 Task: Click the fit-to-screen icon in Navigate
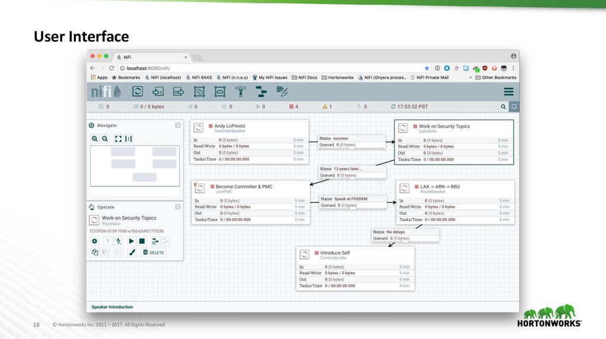tap(118, 139)
